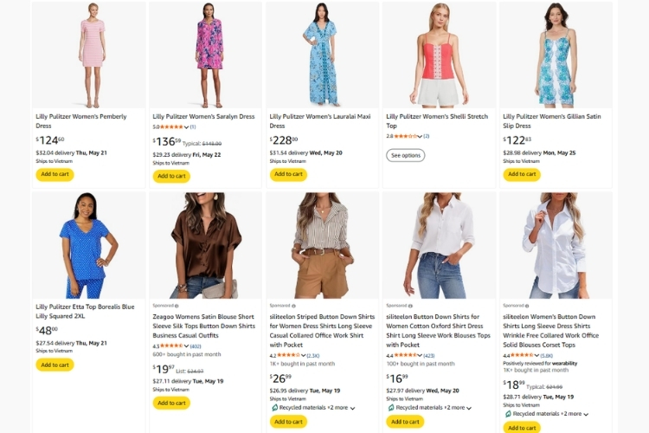Open See options for Shelli Stretch Top

[x=405, y=155]
